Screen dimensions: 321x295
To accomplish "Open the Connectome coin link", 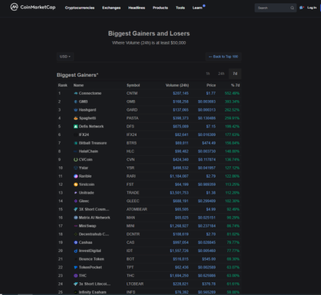I will tap(90, 93).
